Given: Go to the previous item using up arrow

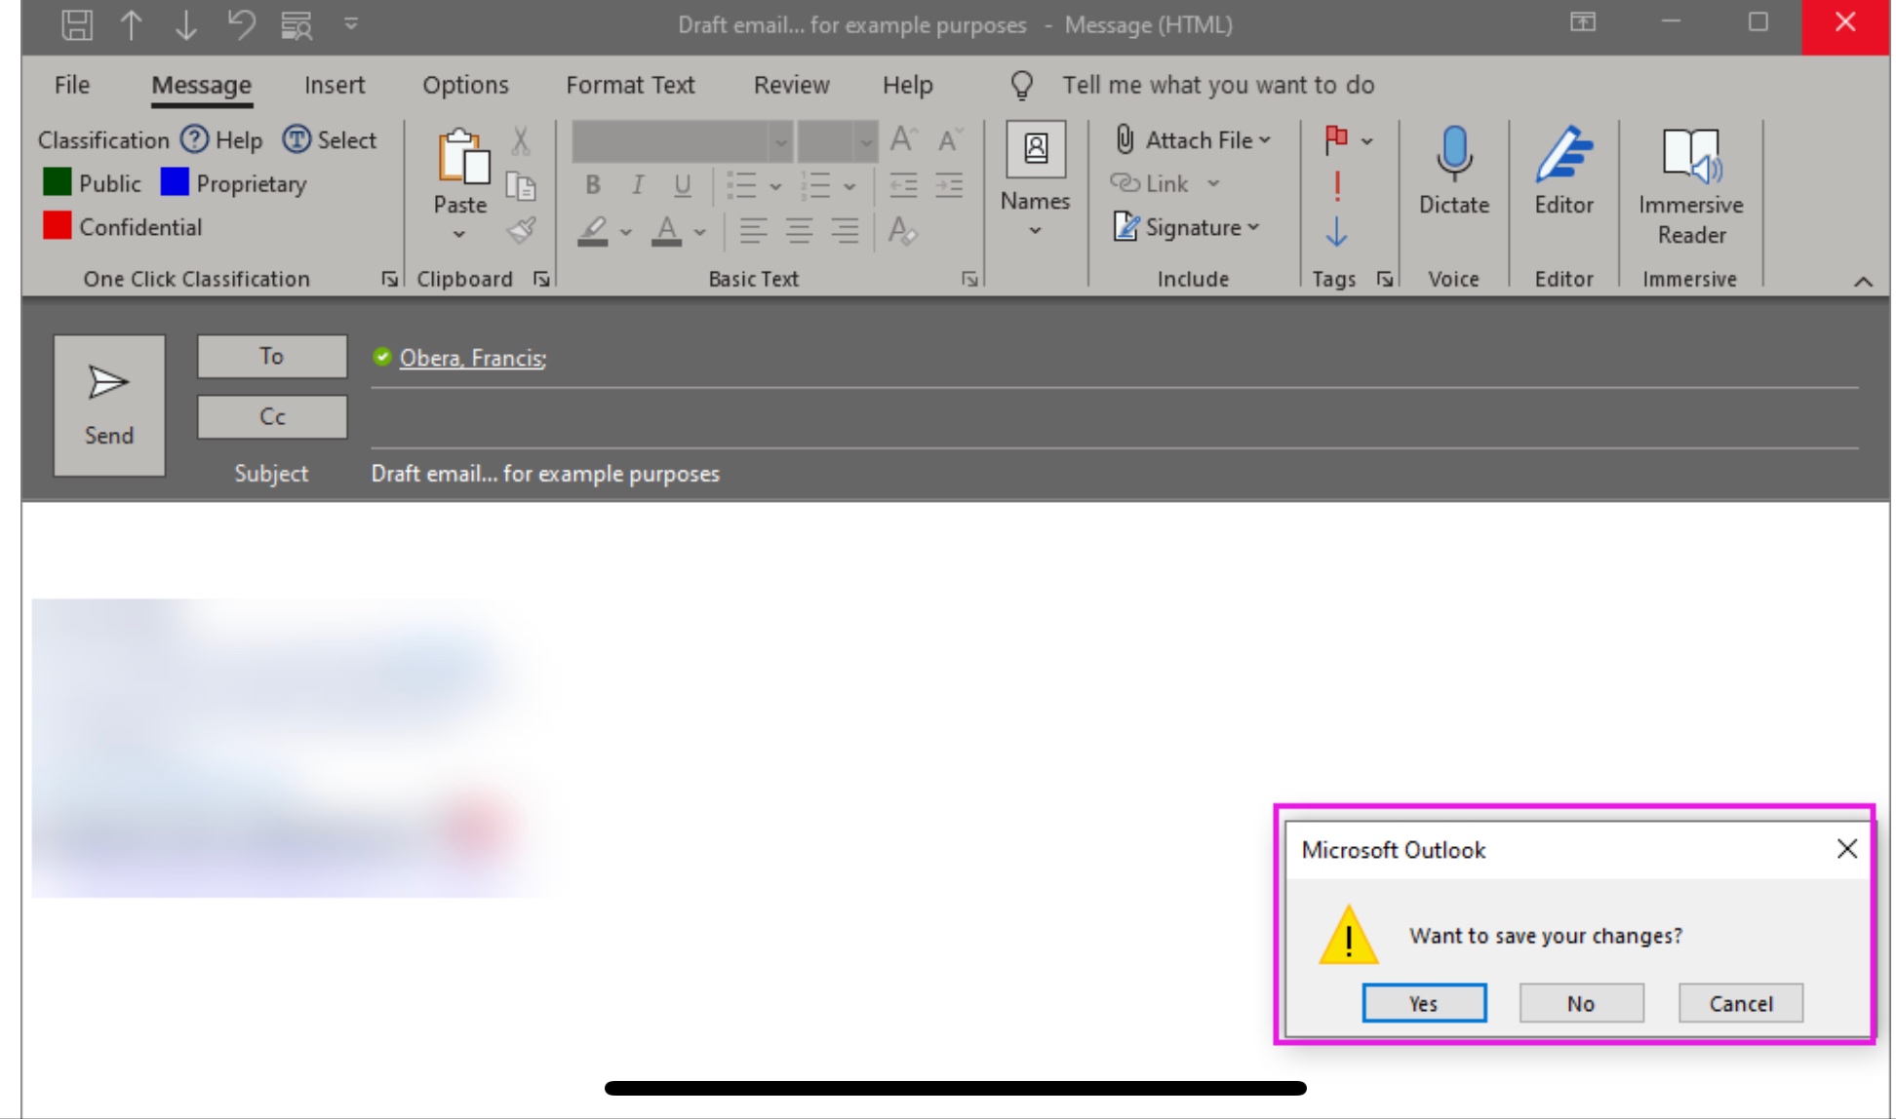Looking at the screenshot, I should point(131,24).
